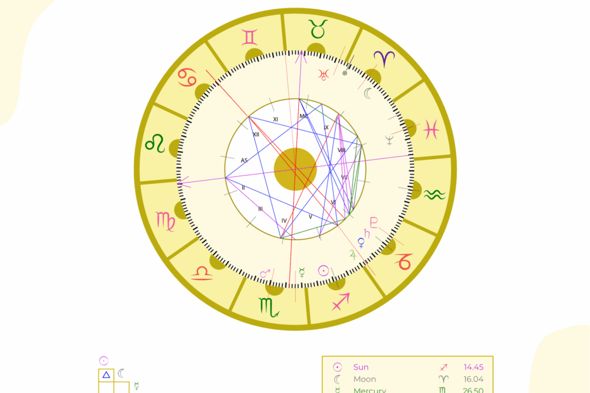The height and width of the screenshot is (393, 590).
Task: Select the green Jupiter glyph in the chart
Action: pyautogui.click(x=352, y=255)
